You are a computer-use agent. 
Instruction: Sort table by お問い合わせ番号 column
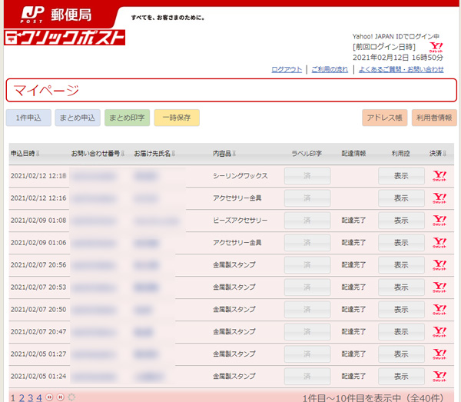pos(98,154)
